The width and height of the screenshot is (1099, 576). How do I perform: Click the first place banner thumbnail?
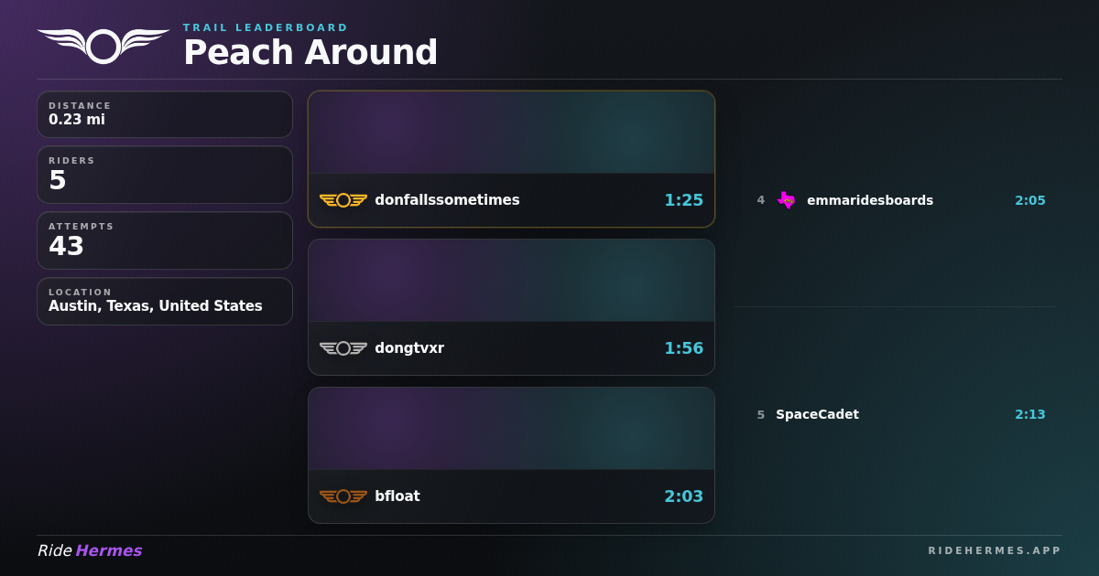pos(511,133)
